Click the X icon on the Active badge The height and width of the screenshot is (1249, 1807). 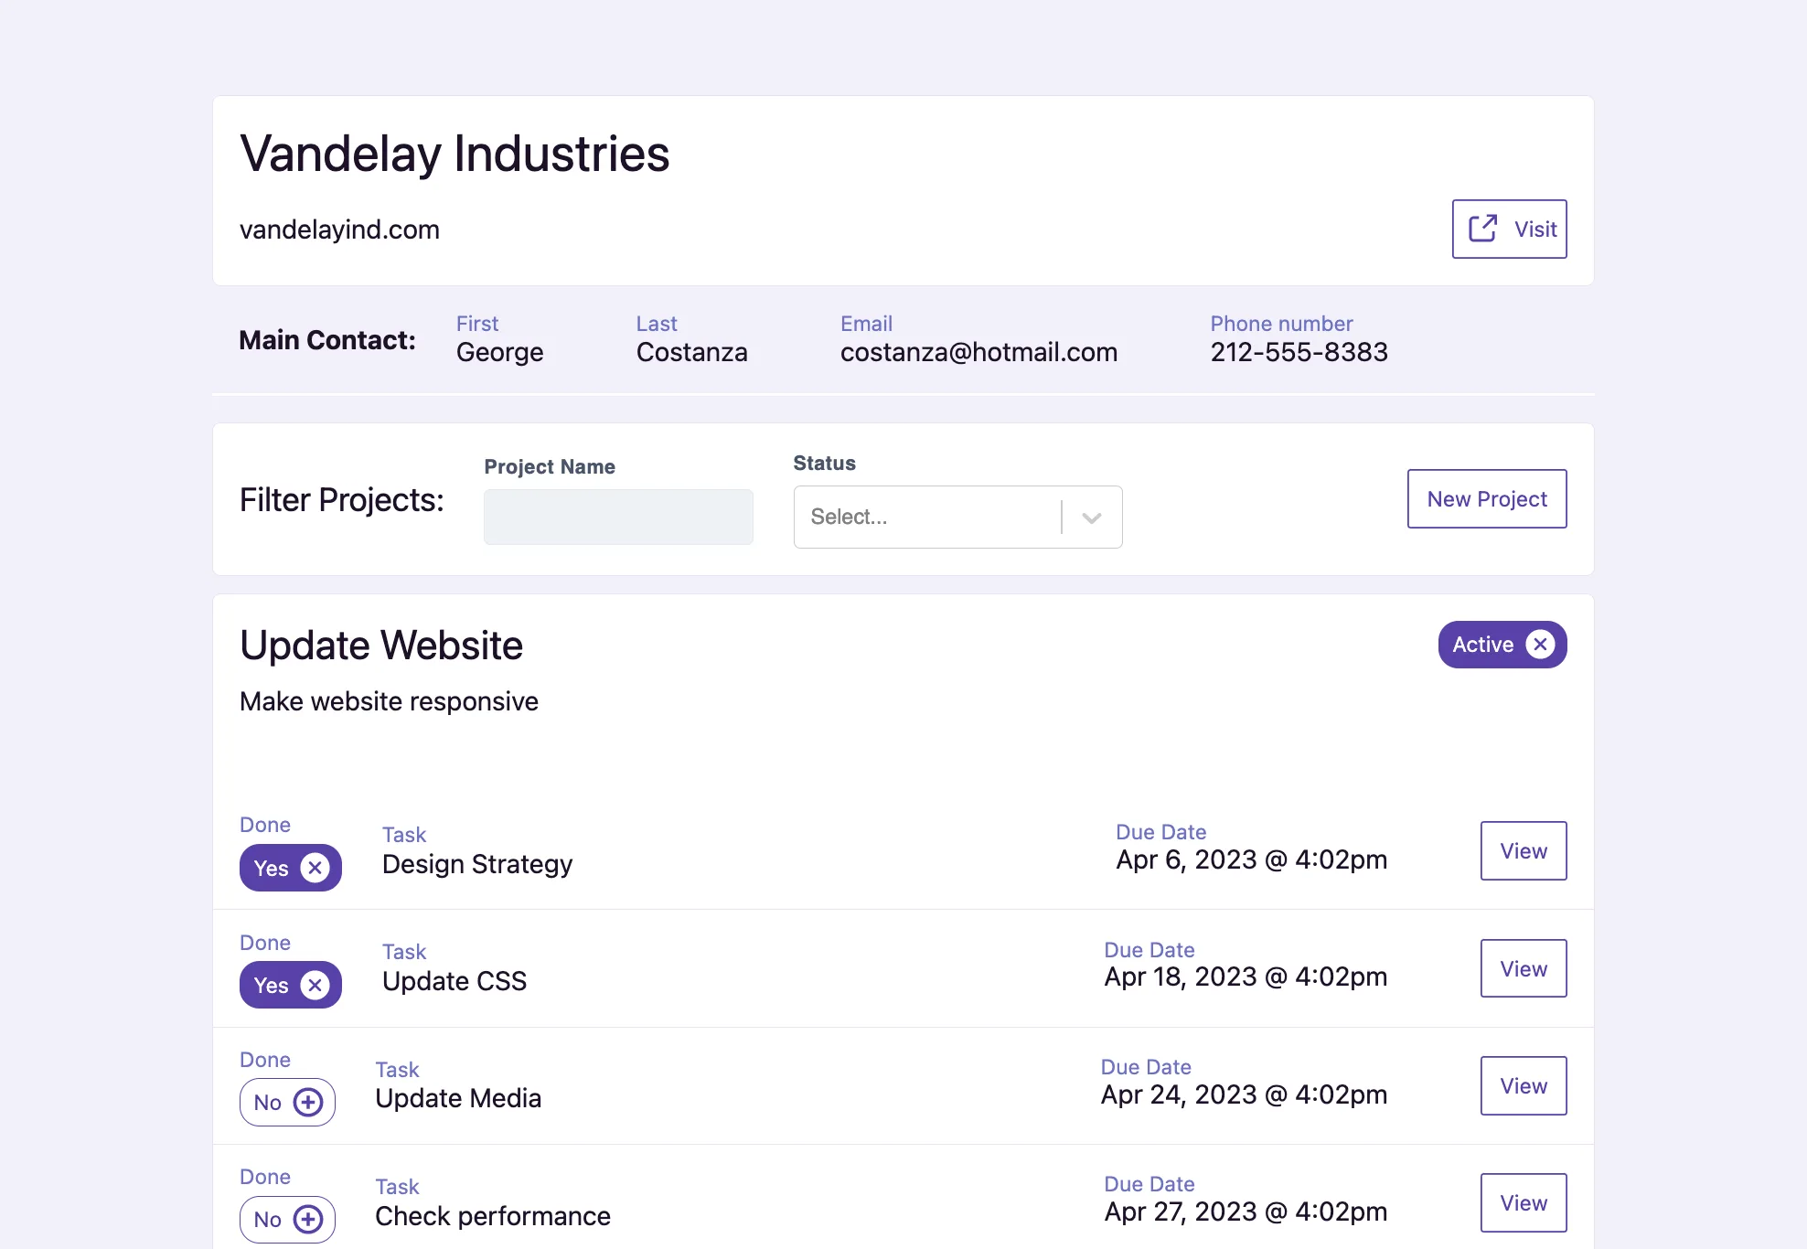click(x=1541, y=645)
